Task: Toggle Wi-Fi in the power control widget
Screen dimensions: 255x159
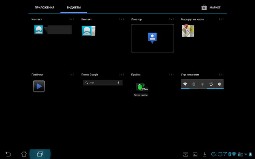Action: click(185, 84)
